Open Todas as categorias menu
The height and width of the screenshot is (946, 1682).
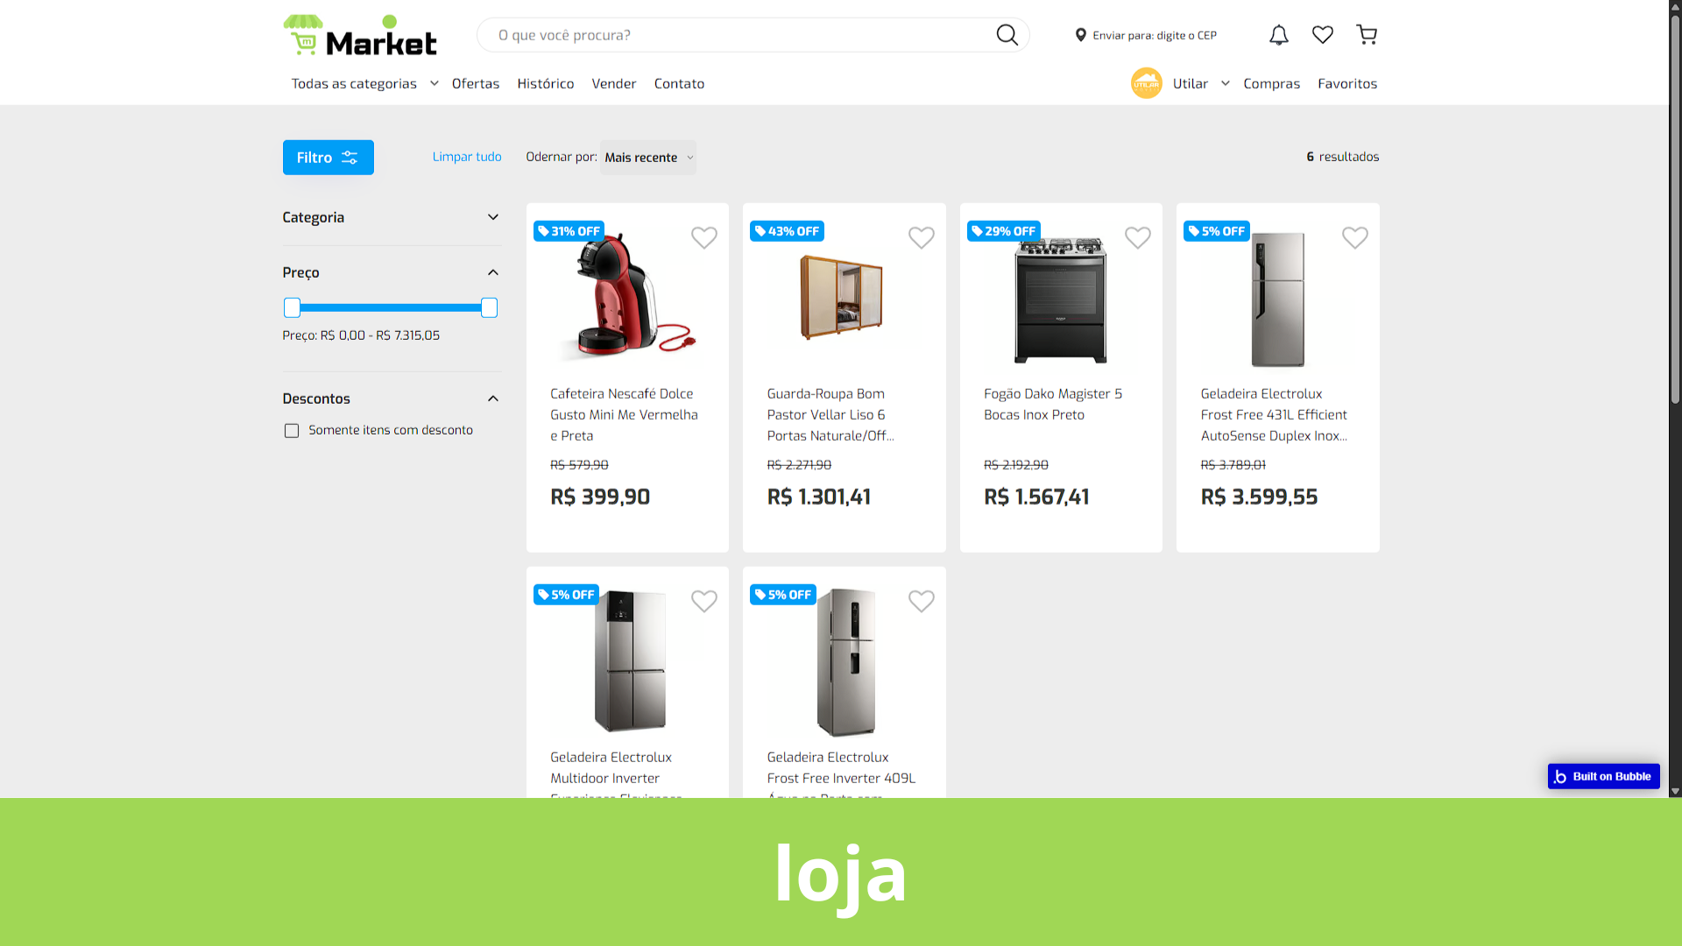pos(364,83)
